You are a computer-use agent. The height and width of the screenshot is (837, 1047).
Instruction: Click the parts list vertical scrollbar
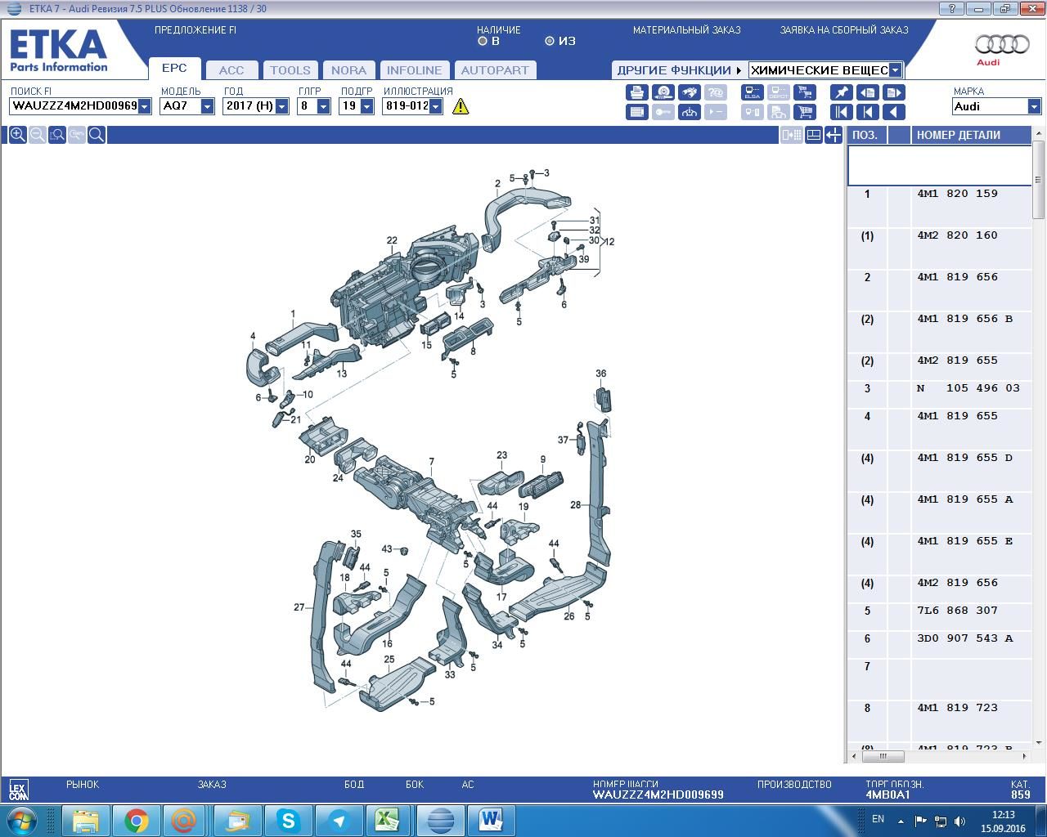point(1038,181)
